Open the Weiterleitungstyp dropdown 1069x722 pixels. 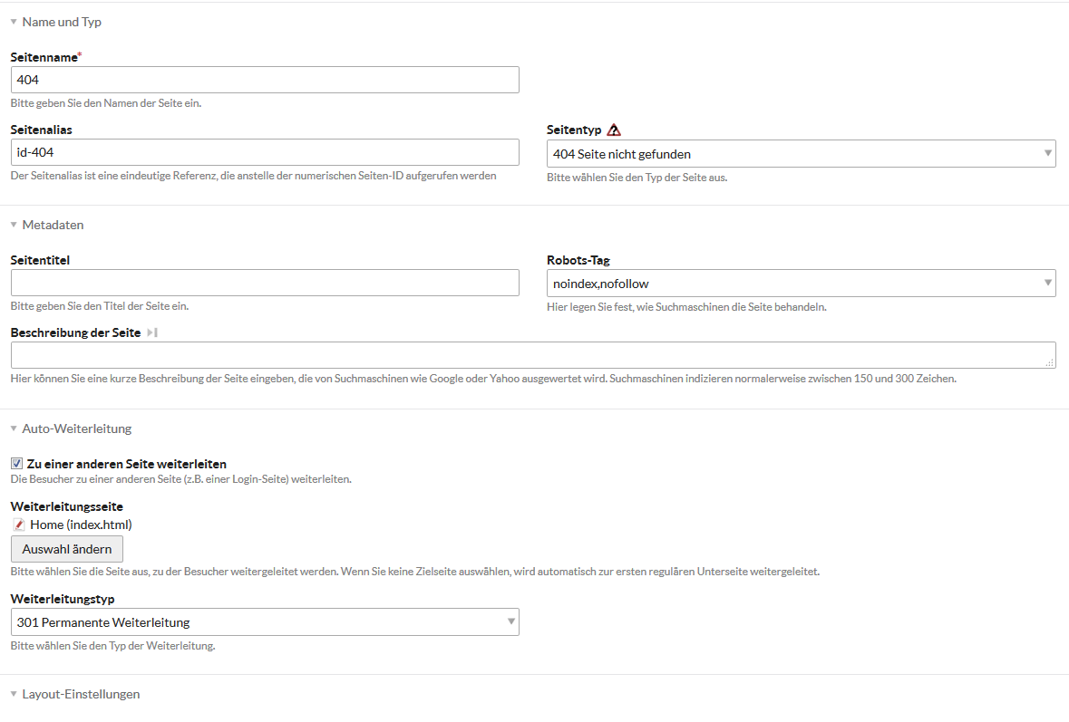pos(265,621)
